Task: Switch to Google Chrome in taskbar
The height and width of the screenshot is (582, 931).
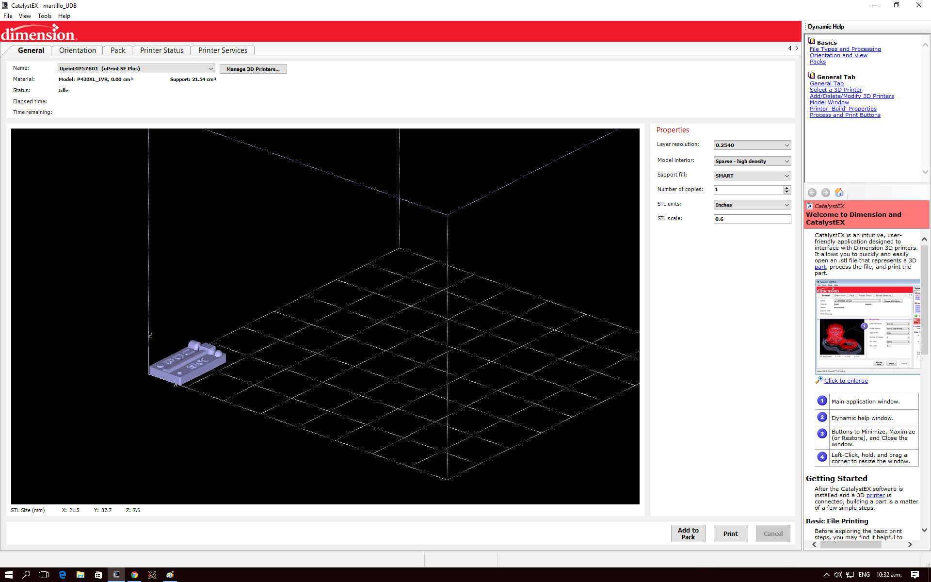Action: (x=134, y=575)
